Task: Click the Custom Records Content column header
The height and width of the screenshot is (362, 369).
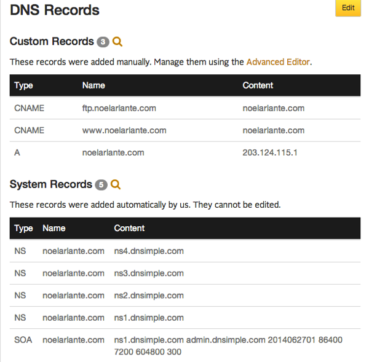Action: pos(258,85)
